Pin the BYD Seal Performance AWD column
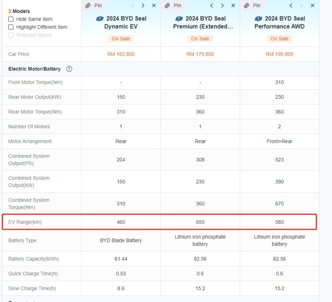Viewport: 332px width, 302px height. (252, 5)
